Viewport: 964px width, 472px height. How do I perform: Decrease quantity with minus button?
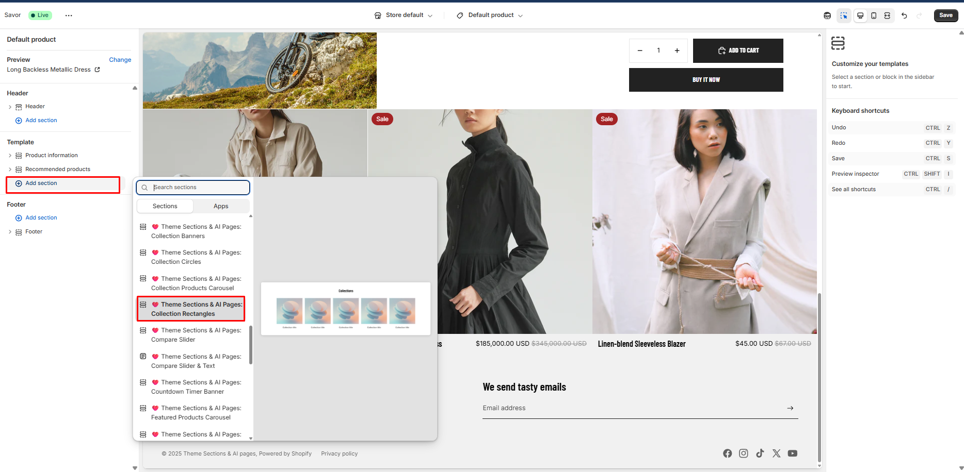[x=640, y=50]
